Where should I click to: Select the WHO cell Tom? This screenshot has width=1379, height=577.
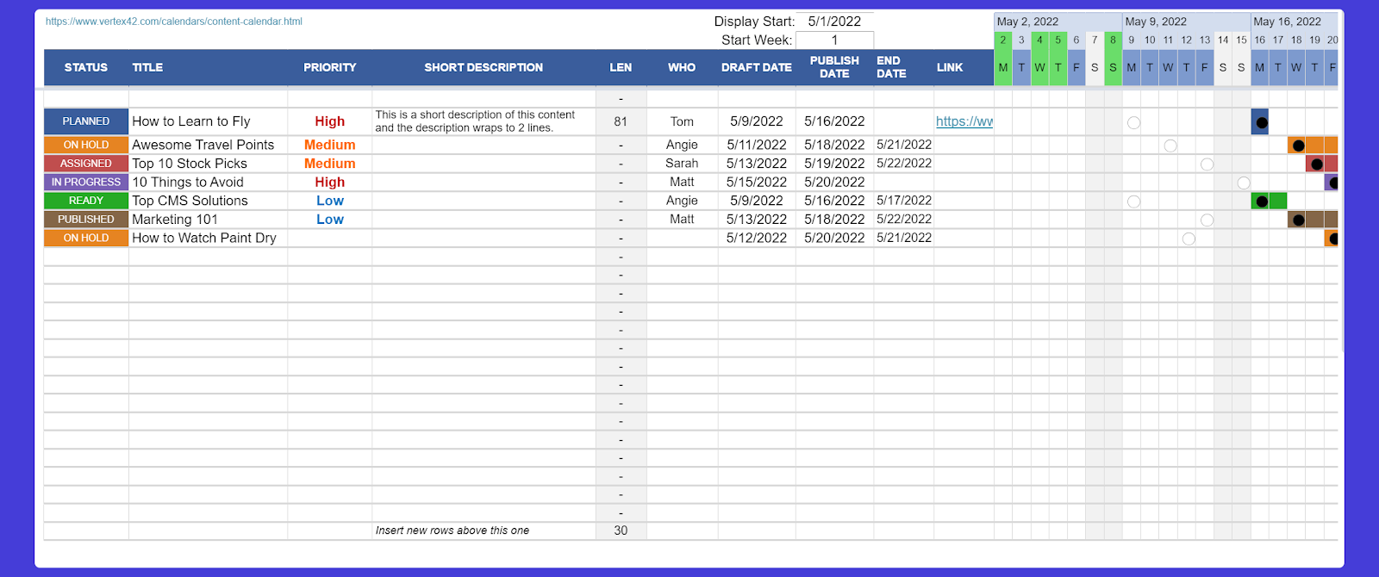click(682, 121)
